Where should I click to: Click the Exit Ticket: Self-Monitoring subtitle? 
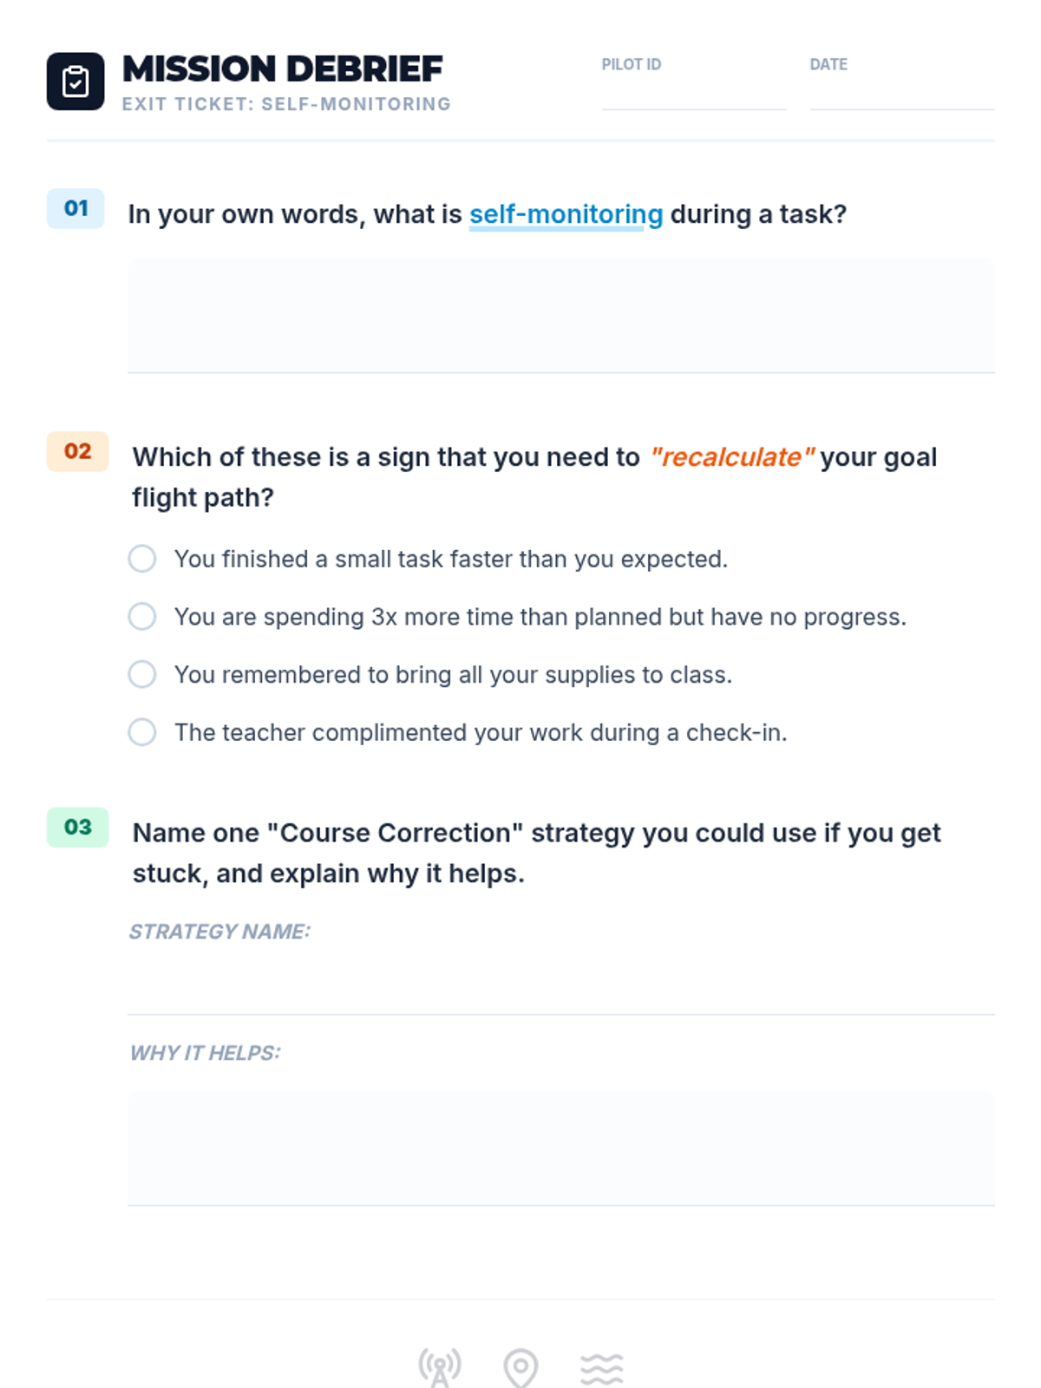click(x=286, y=104)
